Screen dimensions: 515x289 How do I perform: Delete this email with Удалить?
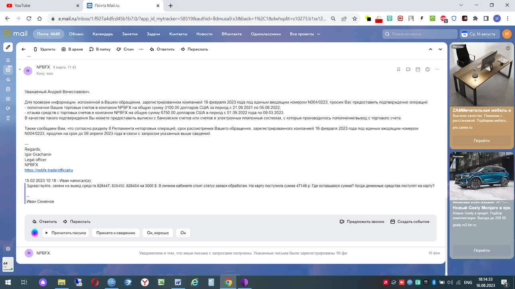tap(44, 49)
